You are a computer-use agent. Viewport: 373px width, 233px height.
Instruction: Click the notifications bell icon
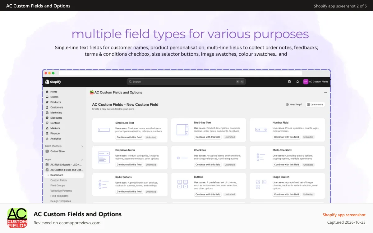[x=297, y=82]
